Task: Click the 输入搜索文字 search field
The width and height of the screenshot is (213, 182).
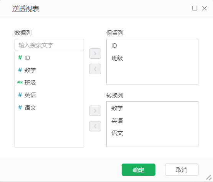Action: tap(49, 45)
